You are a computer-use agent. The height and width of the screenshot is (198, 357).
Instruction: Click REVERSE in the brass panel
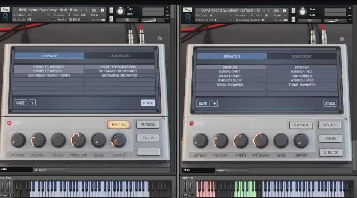[148, 124]
